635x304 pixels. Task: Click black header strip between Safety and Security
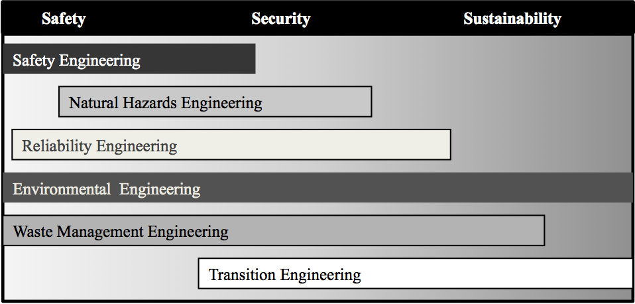click(168, 19)
